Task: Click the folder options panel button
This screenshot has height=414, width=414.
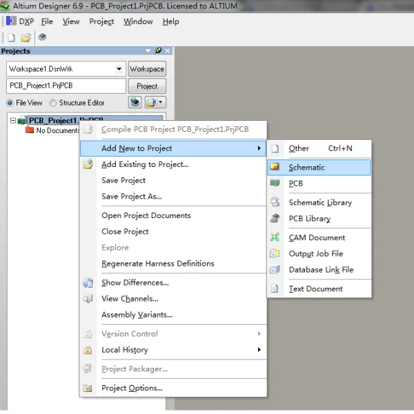Action: pyautogui.click(x=151, y=102)
